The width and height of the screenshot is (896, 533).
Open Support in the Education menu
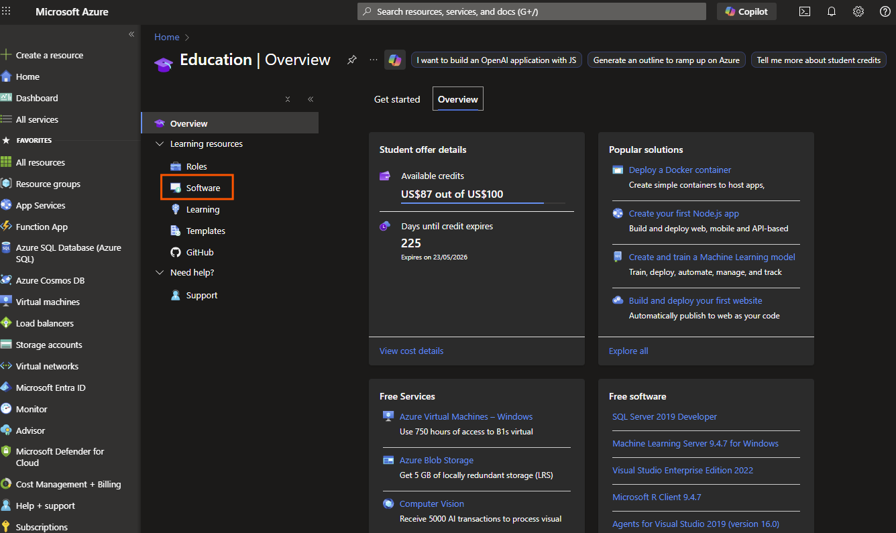click(x=202, y=295)
